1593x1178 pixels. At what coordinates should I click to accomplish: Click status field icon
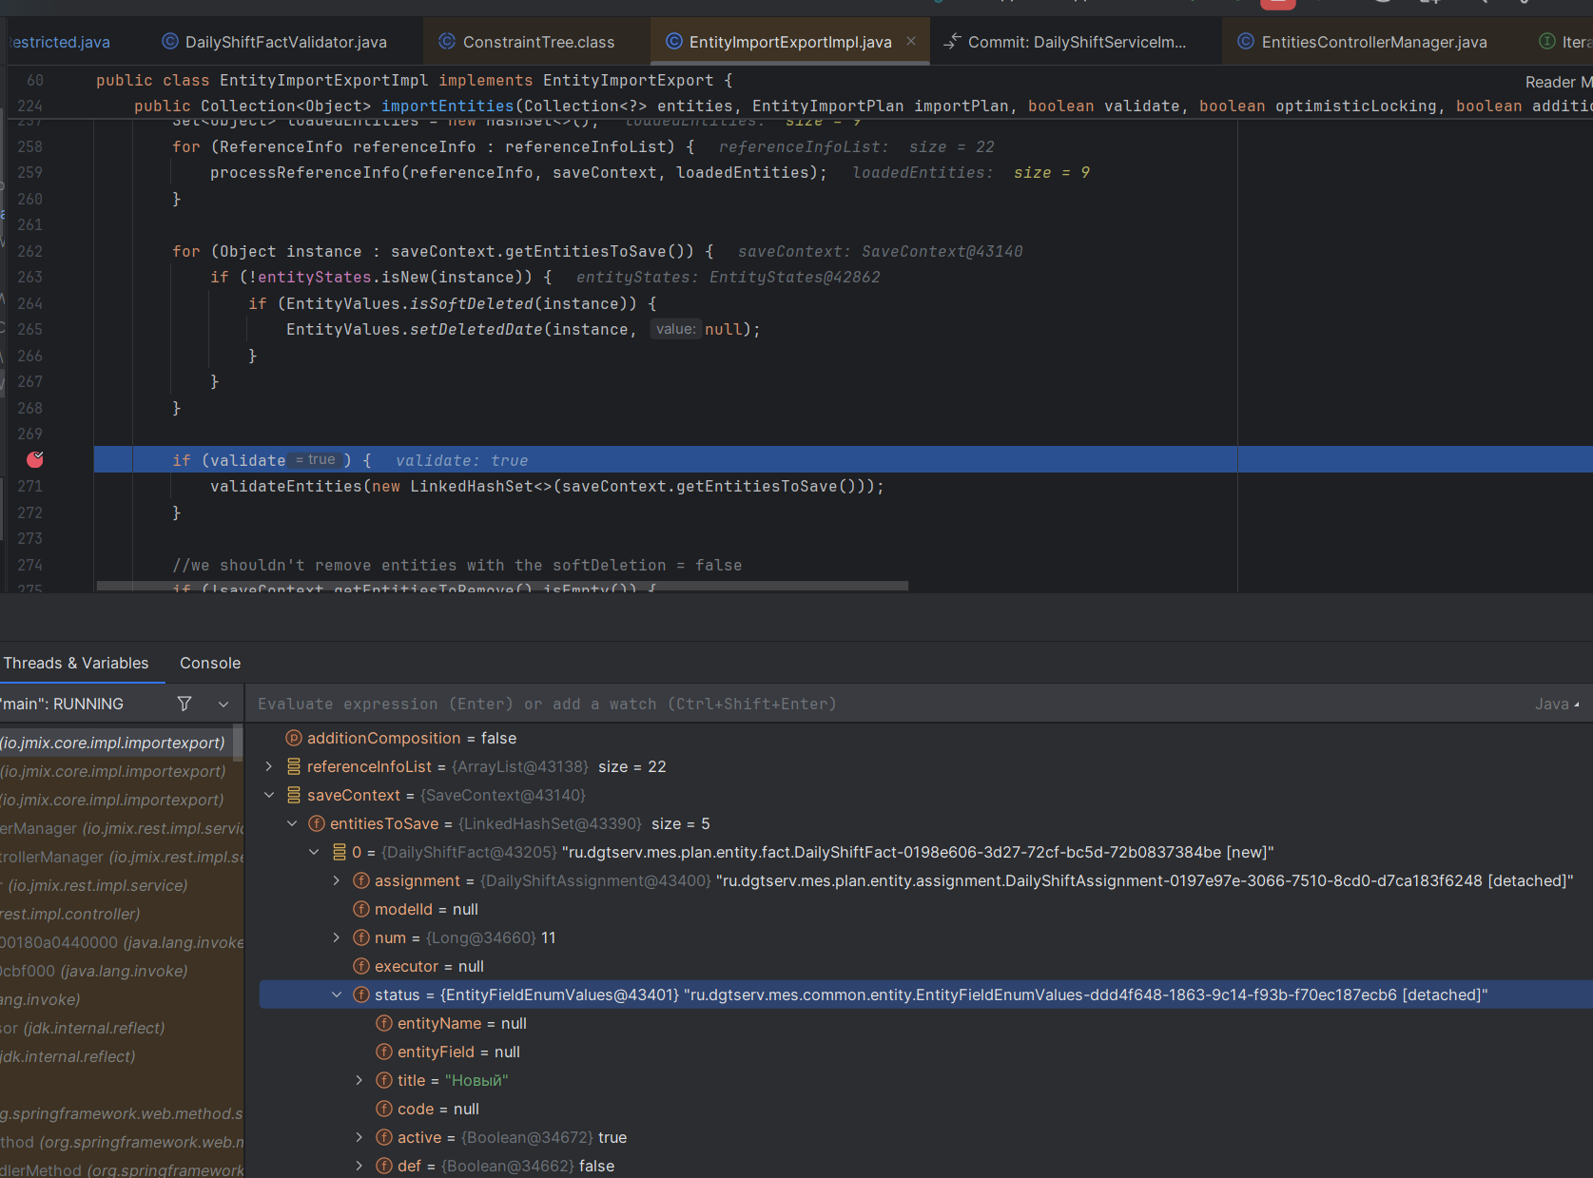361,995
